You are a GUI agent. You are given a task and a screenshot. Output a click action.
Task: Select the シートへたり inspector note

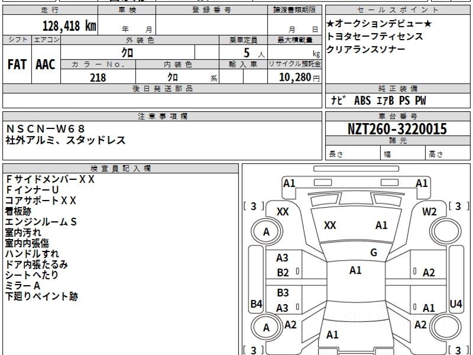tap(32, 275)
